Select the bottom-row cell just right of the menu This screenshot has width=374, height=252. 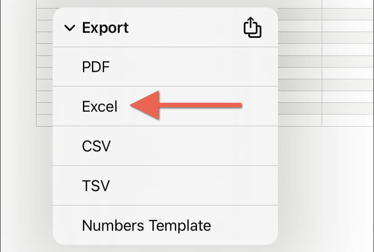[x=300, y=120]
